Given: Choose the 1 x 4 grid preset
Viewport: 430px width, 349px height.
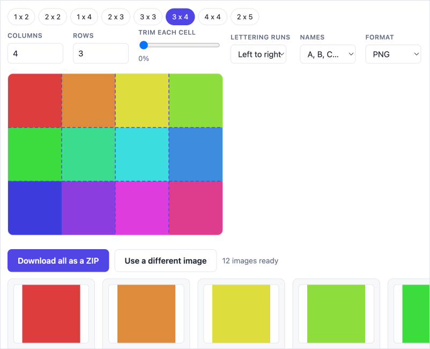Looking at the screenshot, I should point(84,17).
